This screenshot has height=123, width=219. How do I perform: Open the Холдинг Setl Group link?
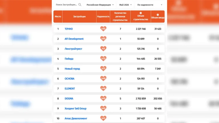[75, 108]
